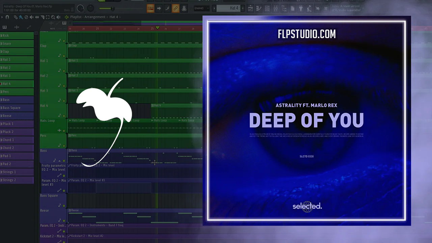
Task: Open the Piano roll view icon
Action: [x=260, y=8]
